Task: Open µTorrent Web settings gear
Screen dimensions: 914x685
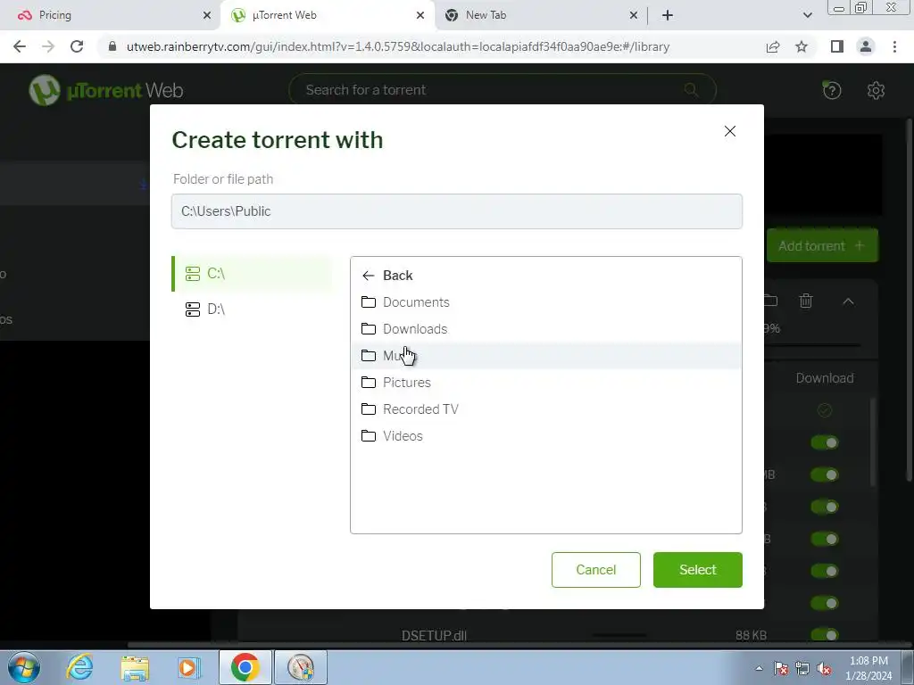Action: [876, 90]
